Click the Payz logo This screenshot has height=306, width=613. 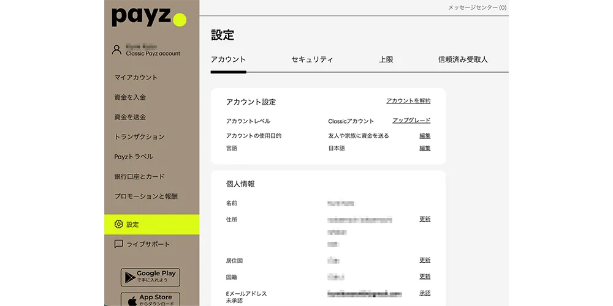[x=148, y=18]
